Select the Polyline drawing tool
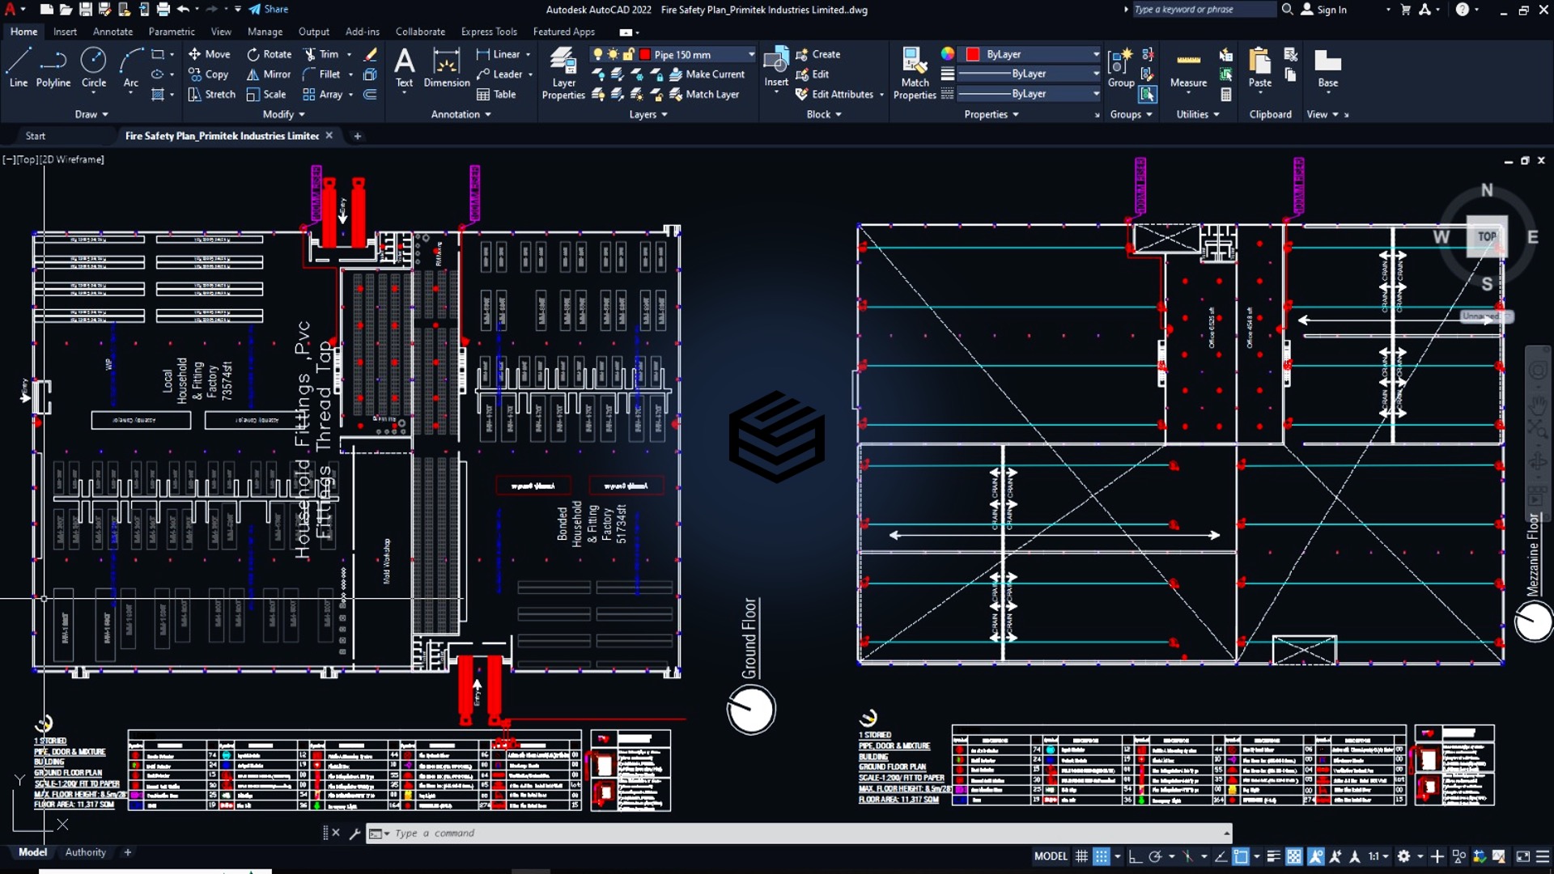Screen dimensions: 1554x874 pos(53,68)
